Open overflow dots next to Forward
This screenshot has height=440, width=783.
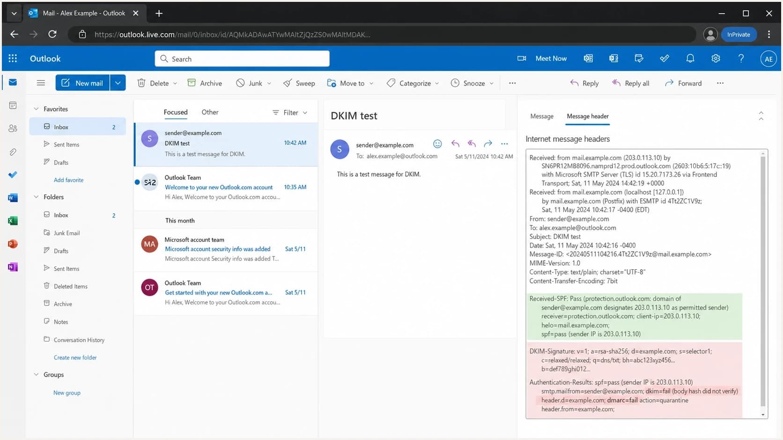point(720,83)
